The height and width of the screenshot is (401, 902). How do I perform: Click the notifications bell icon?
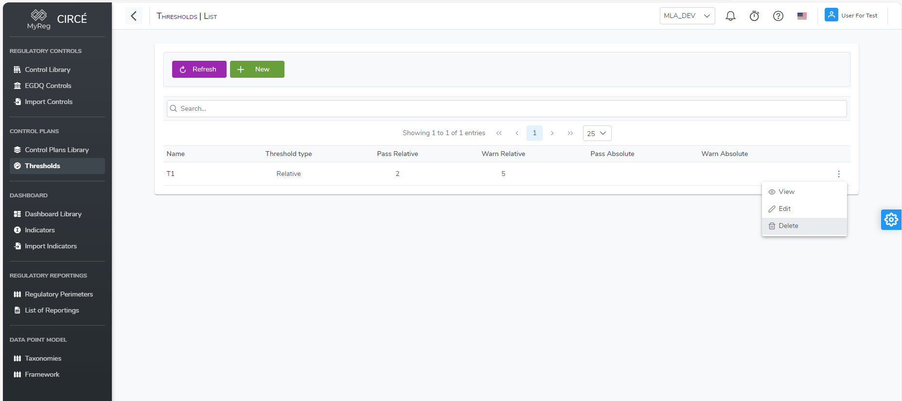730,16
